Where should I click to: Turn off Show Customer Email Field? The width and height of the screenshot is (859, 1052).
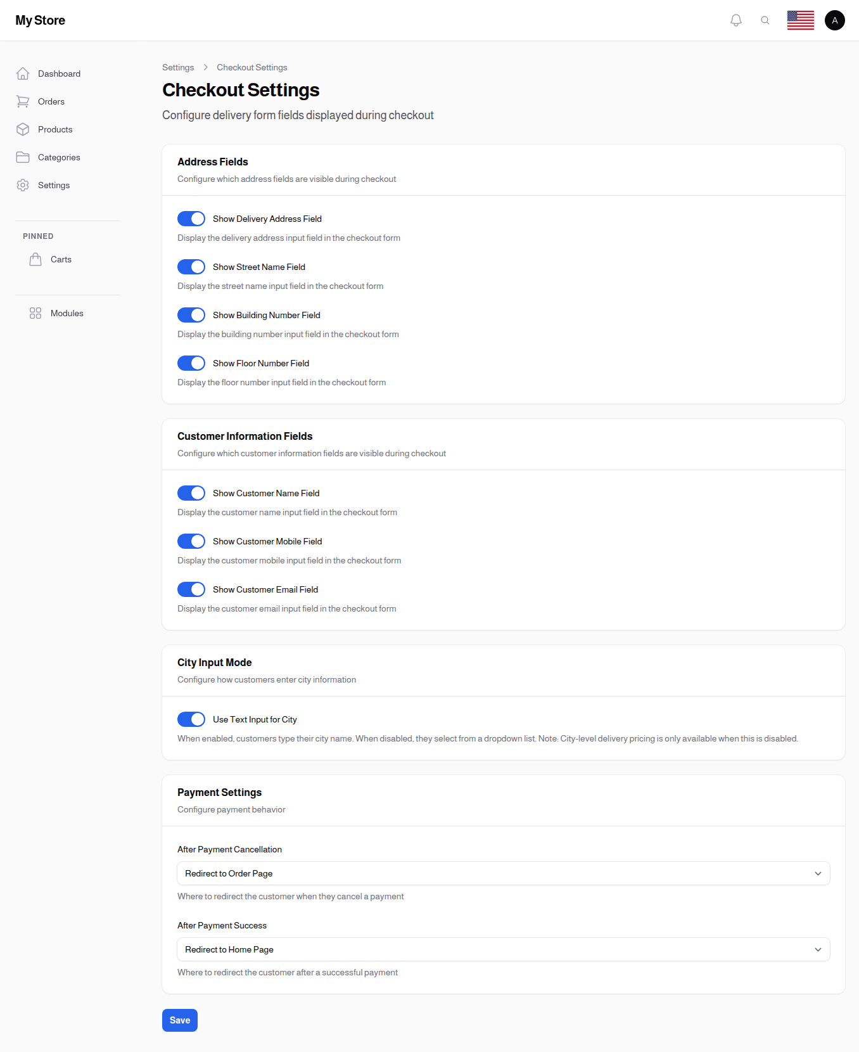pyautogui.click(x=191, y=589)
